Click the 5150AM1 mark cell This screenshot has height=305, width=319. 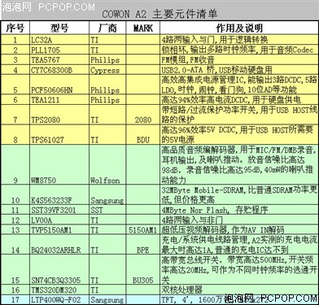click(143, 230)
